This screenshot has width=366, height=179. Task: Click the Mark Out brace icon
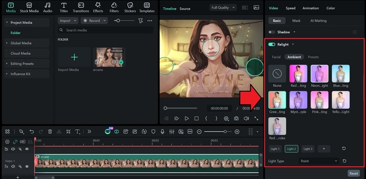click(x=216, y=118)
